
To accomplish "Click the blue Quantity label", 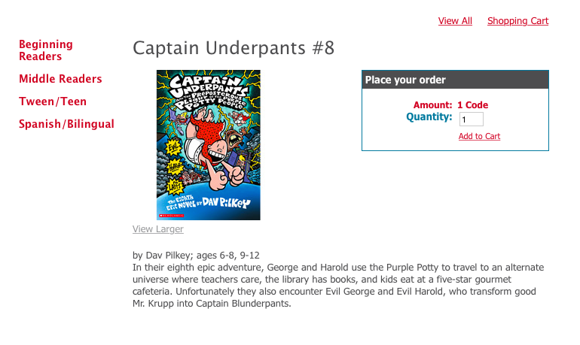I will tap(429, 117).
